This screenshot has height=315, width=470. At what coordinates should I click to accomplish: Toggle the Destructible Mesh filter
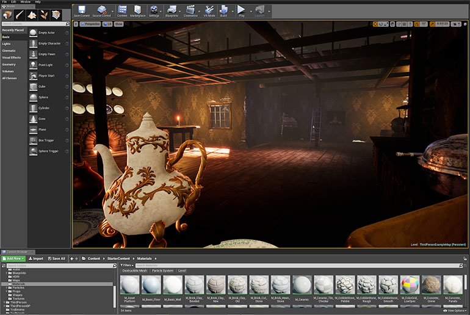[x=134, y=270]
